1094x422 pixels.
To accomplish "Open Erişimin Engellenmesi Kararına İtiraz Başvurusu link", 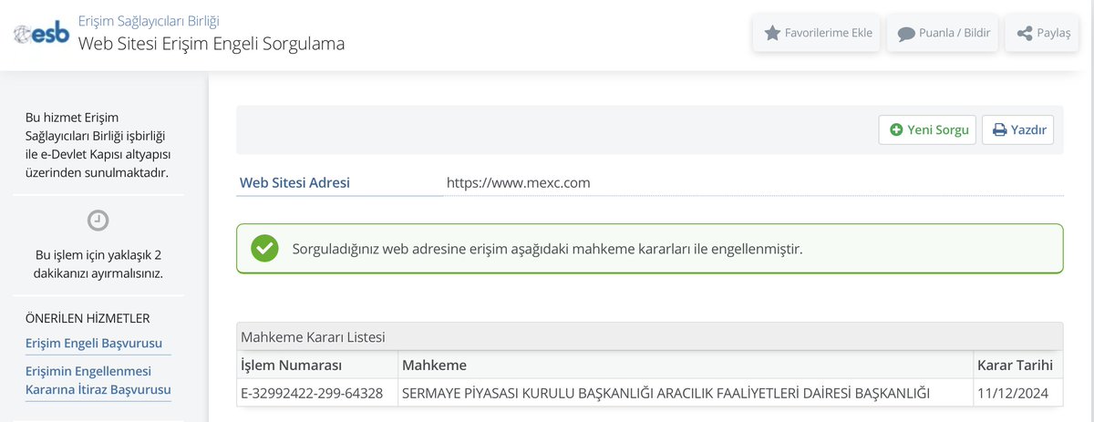I will [98, 380].
